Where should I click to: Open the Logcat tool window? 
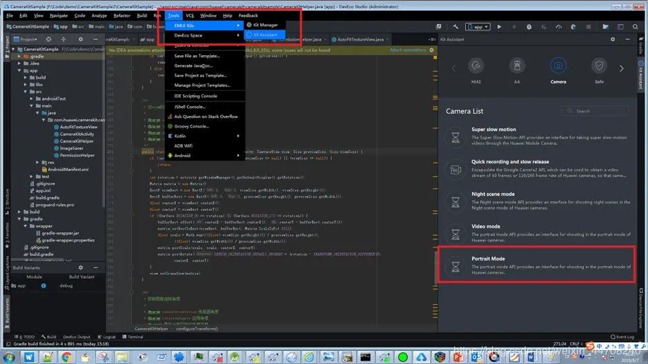(107, 336)
